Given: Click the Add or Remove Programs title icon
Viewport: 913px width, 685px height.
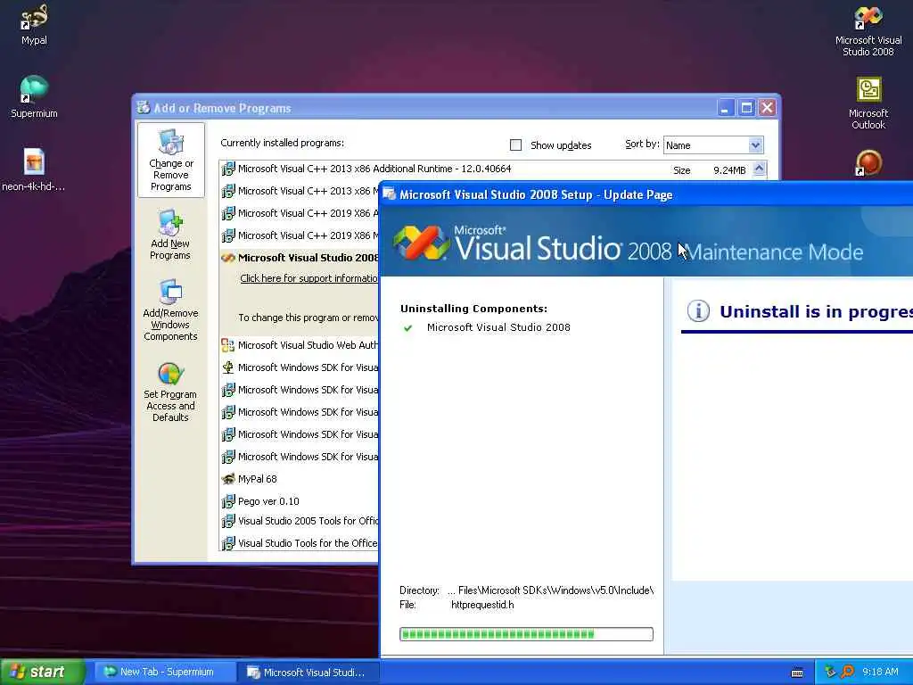Looking at the screenshot, I should coord(144,108).
